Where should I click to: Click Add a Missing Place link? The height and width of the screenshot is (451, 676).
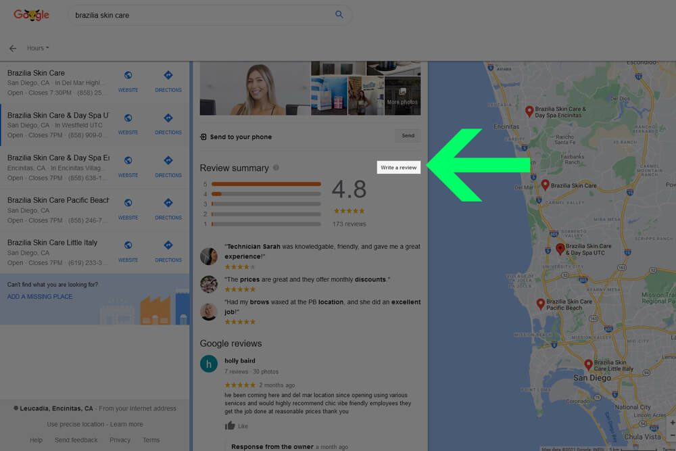40,297
